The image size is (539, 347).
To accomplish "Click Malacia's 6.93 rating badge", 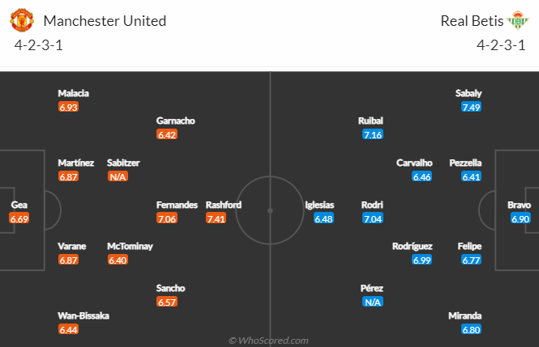I will tap(68, 107).
